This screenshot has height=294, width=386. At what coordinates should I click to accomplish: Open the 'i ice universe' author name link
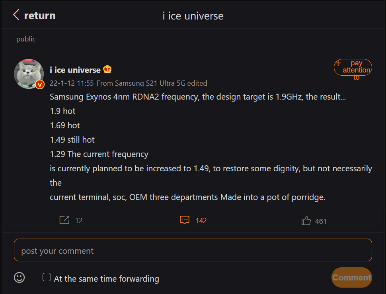[x=75, y=70]
